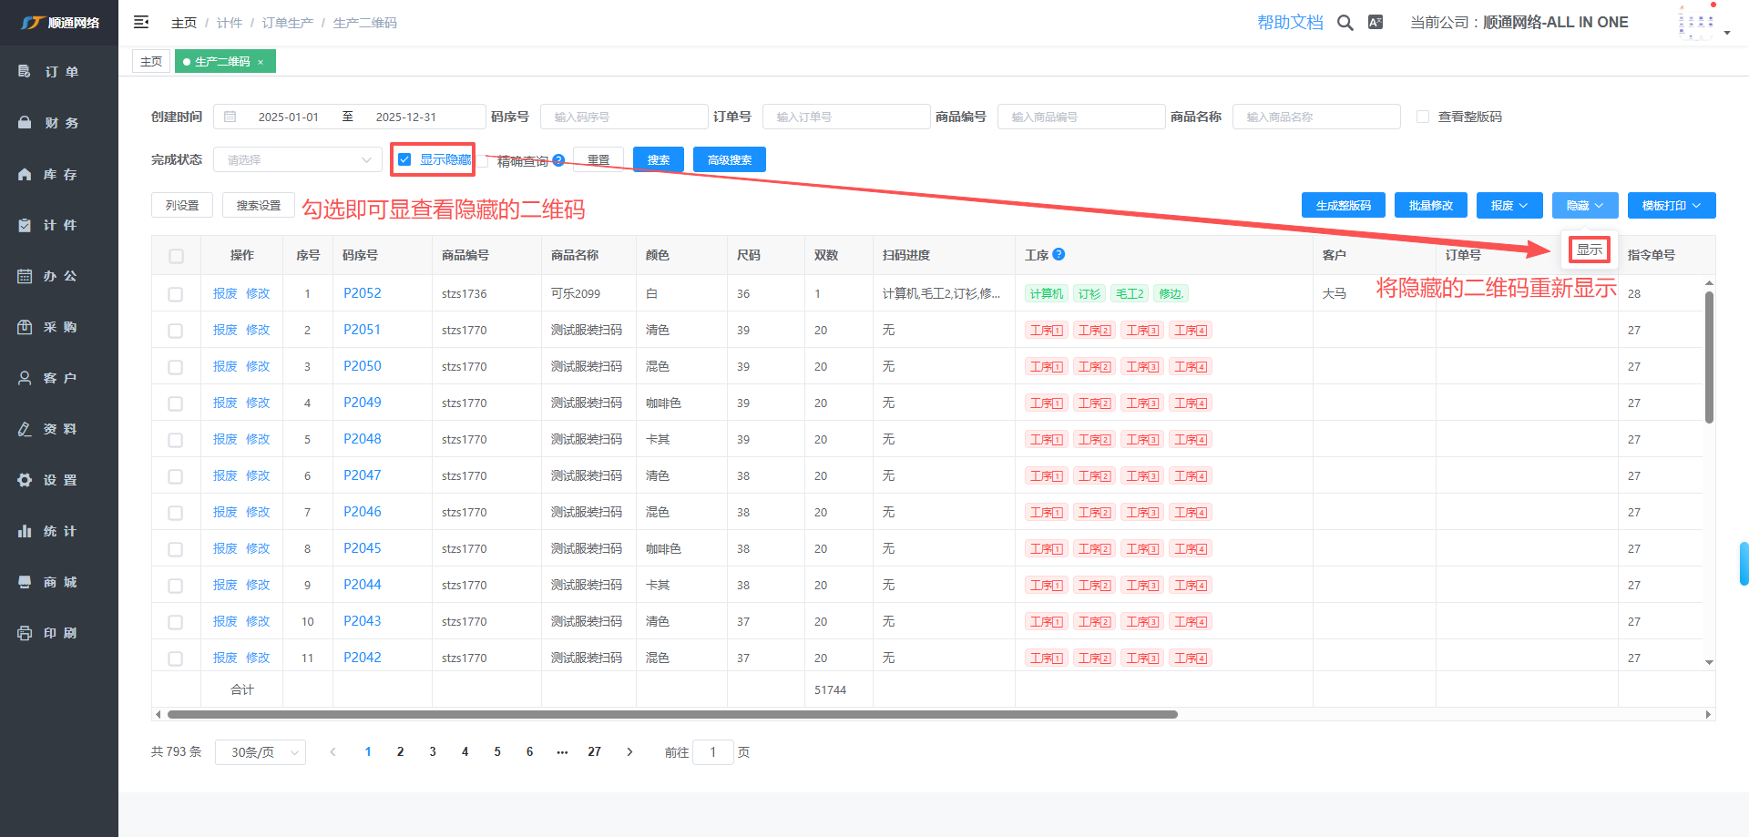Close the 生产二维码 tab
1749x837 pixels.
[x=261, y=62]
